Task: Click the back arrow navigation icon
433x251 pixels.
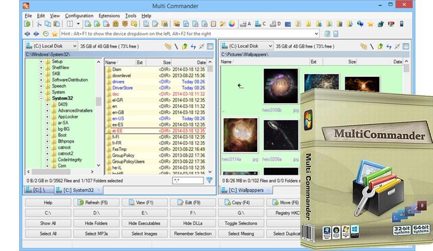Action: click(27, 34)
